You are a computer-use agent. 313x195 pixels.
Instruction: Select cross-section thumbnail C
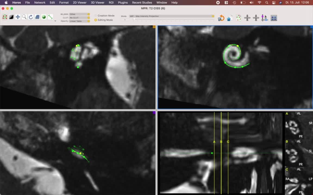pyautogui.click(x=299, y=181)
